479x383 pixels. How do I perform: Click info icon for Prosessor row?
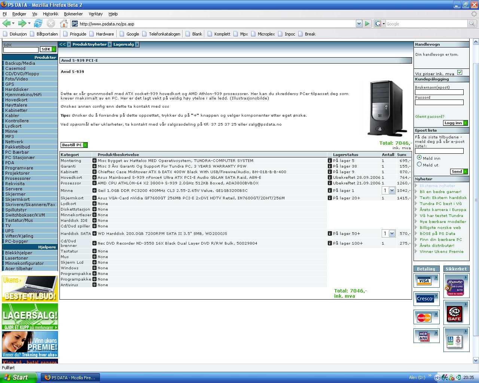[330, 183]
